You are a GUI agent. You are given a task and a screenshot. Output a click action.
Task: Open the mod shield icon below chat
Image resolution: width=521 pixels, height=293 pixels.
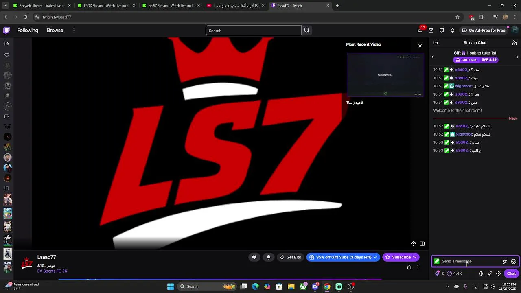click(481, 273)
